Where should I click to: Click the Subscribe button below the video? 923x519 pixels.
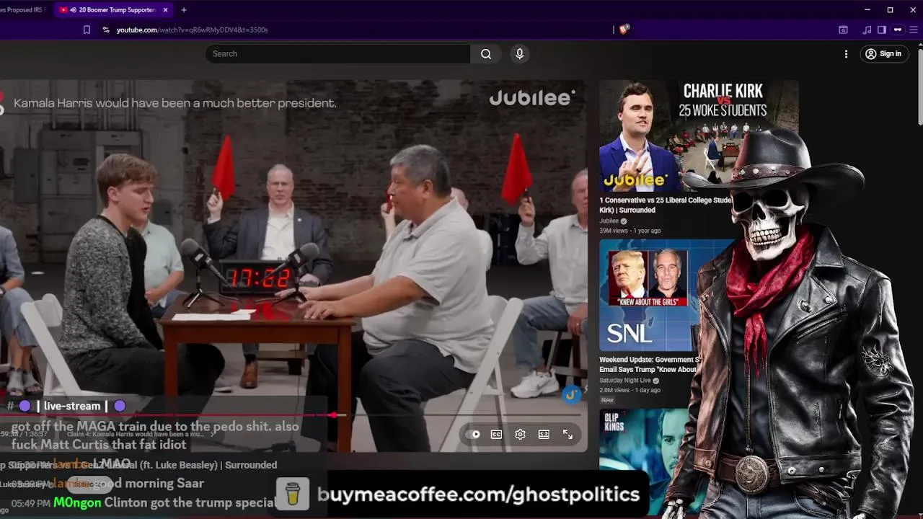point(89,484)
